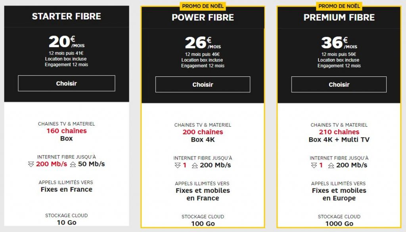Click the 210 chaînes red text
The height and width of the screenshot is (232, 406).
339,132
